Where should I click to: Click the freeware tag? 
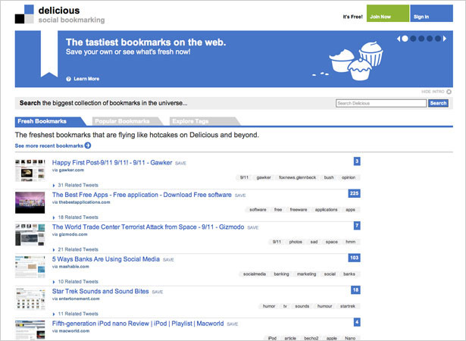[x=299, y=210]
